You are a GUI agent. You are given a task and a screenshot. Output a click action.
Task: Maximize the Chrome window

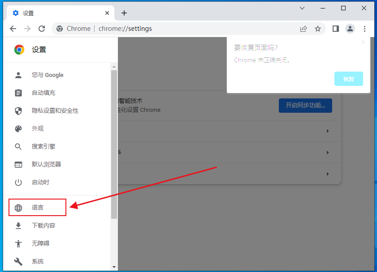[343, 8]
